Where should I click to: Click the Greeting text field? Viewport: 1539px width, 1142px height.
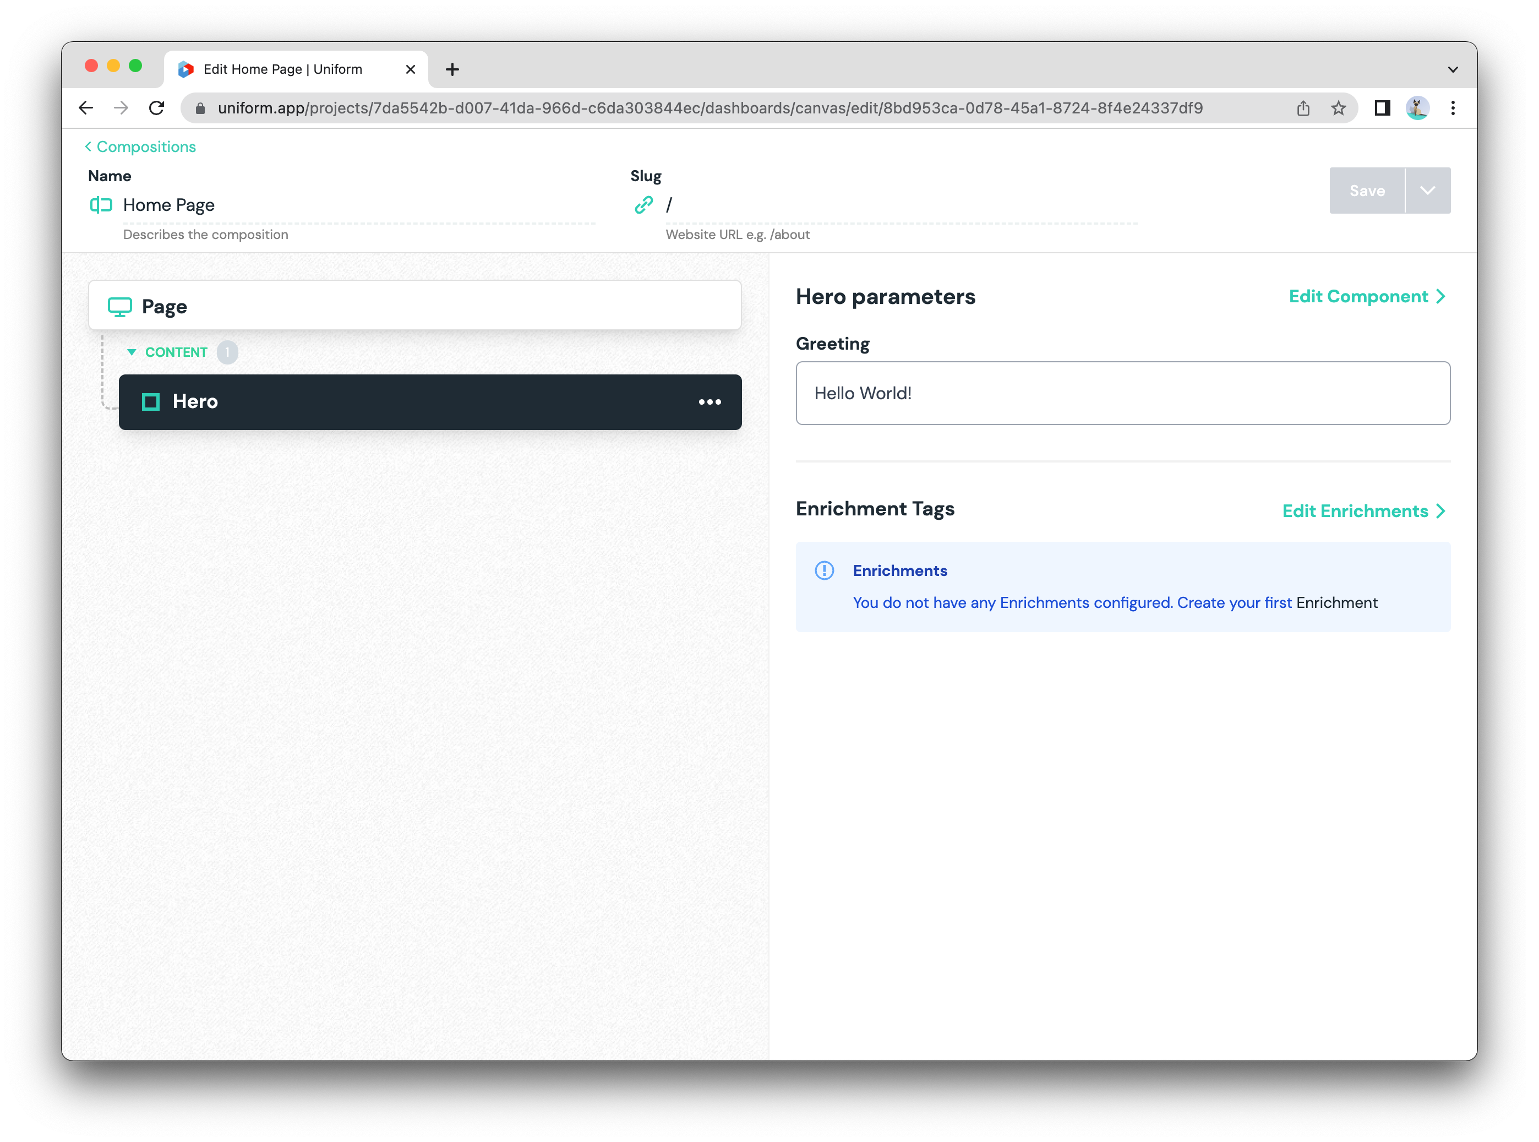coord(1122,393)
